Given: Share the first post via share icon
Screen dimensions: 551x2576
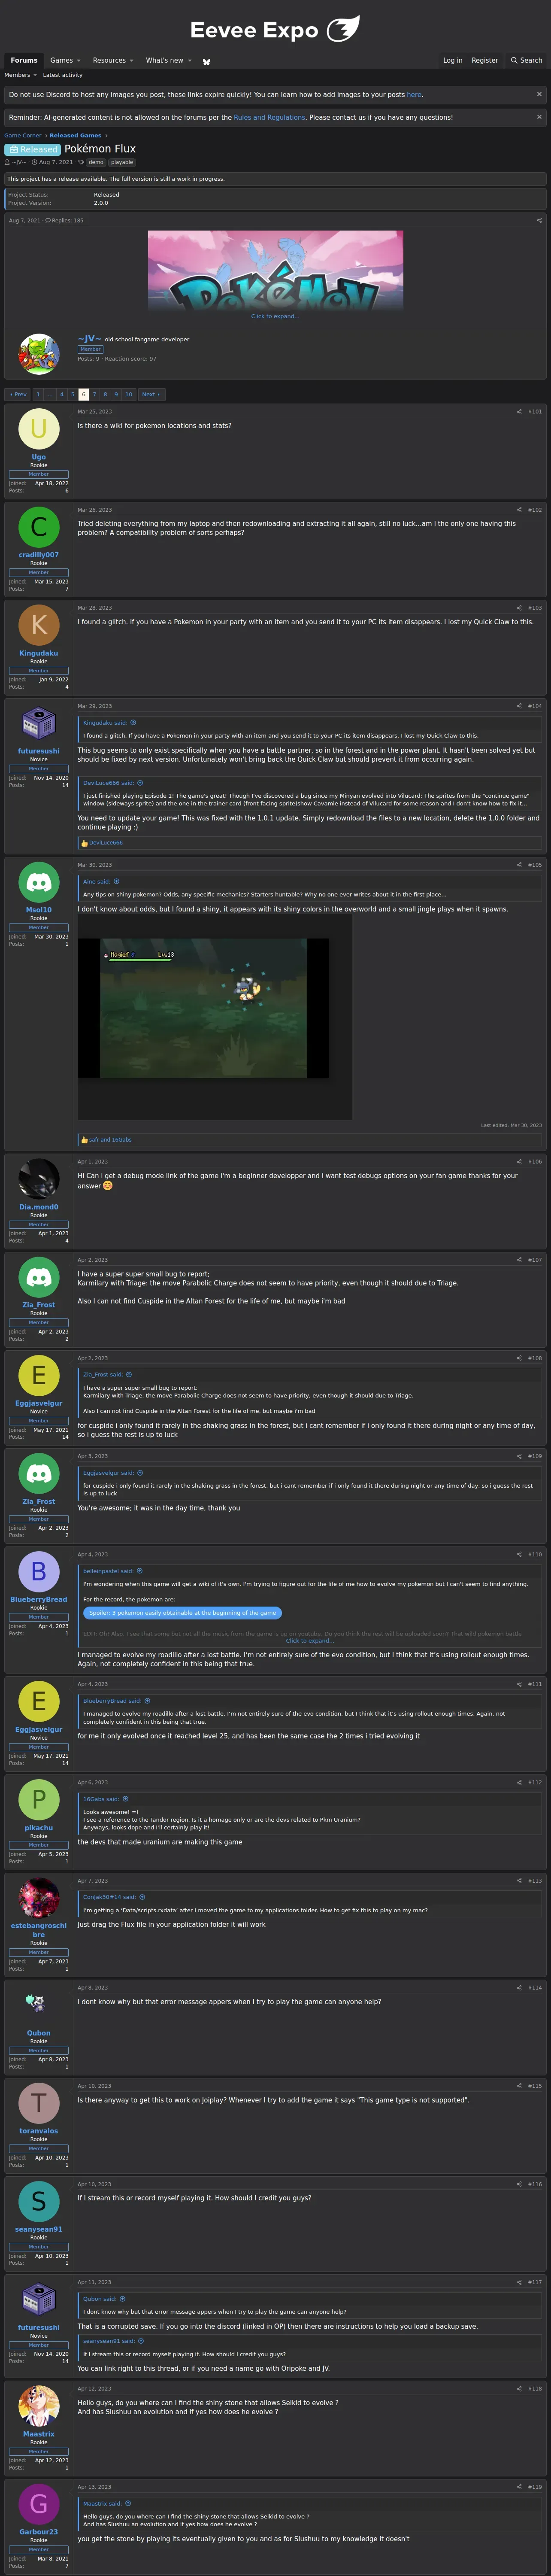Looking at the screenshot, I should pyautogui.click(x=539, y=220).
